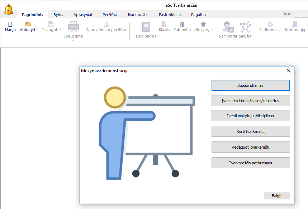Image resolution: width=308 pixels, height=209 pixels.
Task: Click the Rasti search field
Action: (300, 14)
